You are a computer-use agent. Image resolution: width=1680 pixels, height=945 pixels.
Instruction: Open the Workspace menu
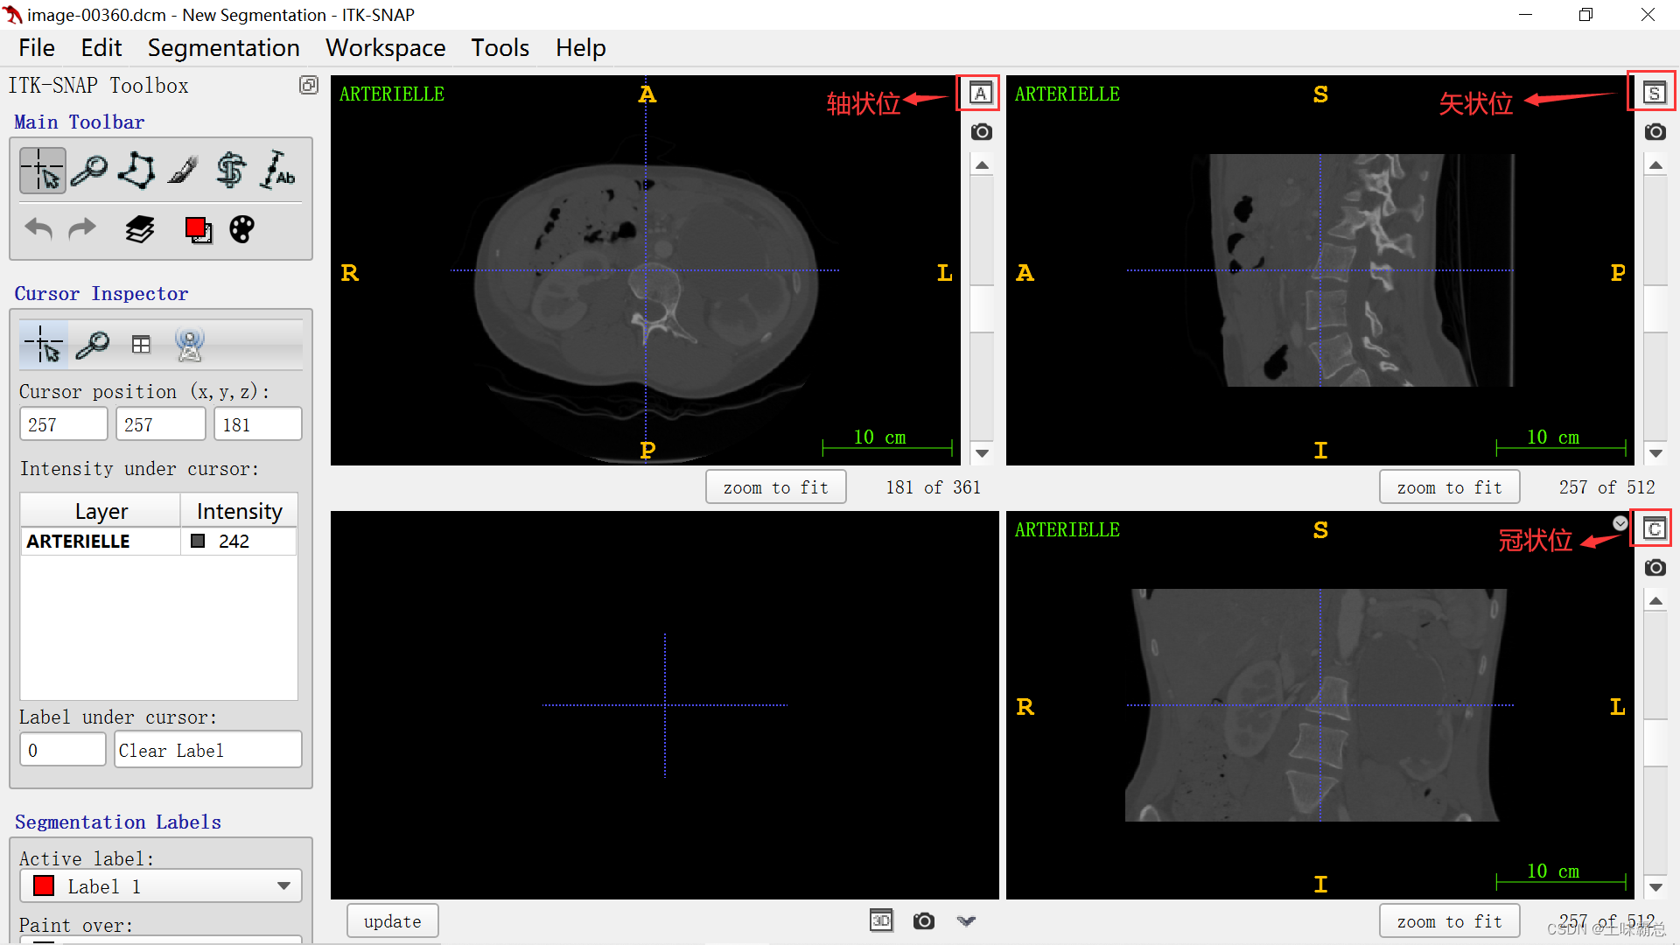tap(385, 47)
